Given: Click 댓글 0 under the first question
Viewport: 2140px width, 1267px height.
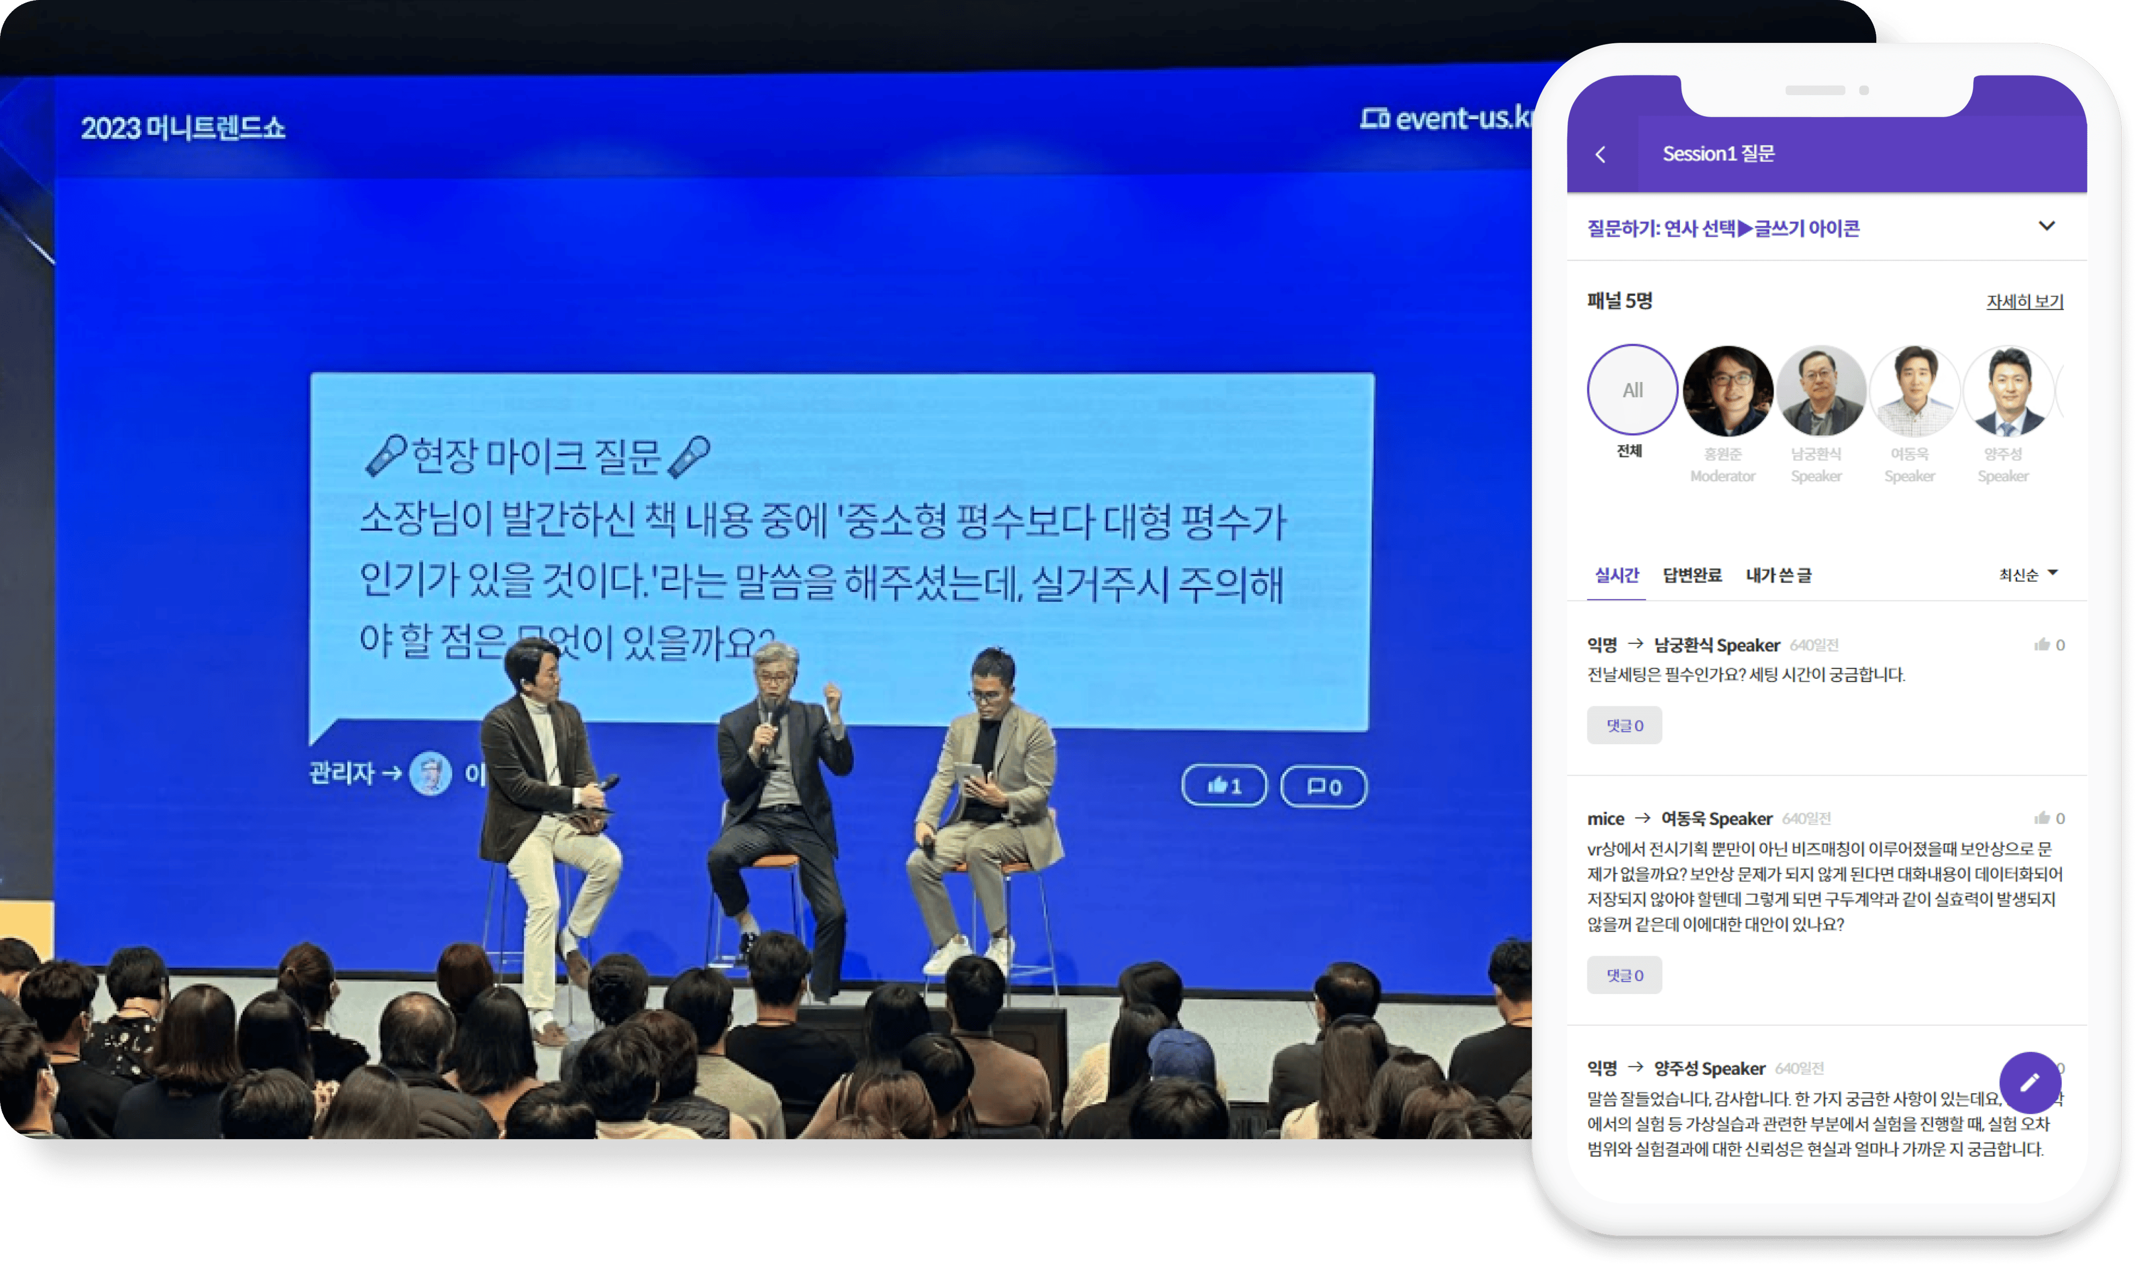Looking at the screenshot, I should [1624, 725].
